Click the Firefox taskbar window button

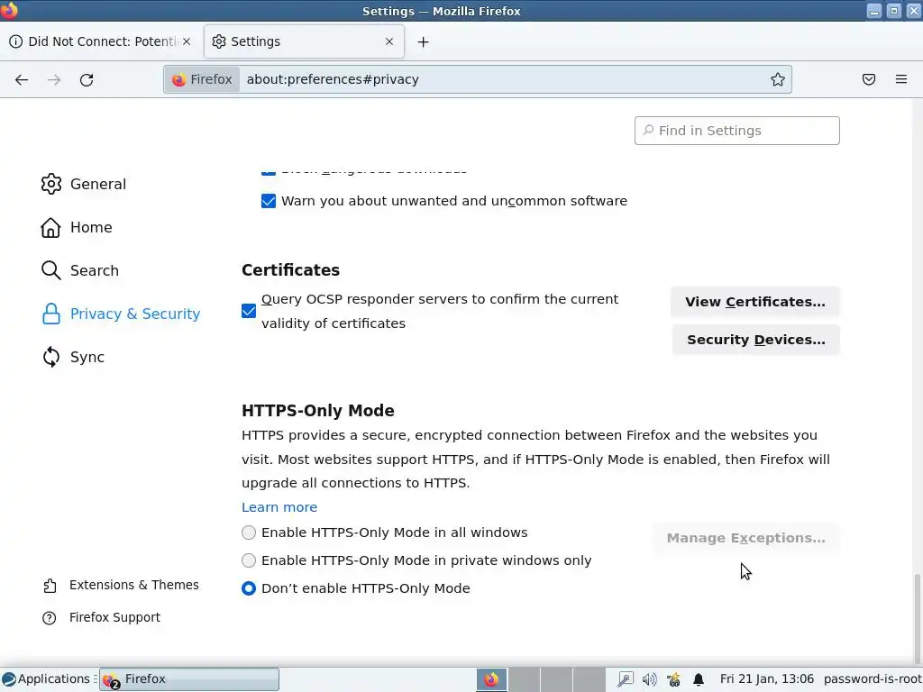189,679
